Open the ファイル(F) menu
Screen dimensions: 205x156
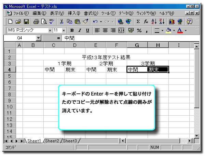pos(21,13)
